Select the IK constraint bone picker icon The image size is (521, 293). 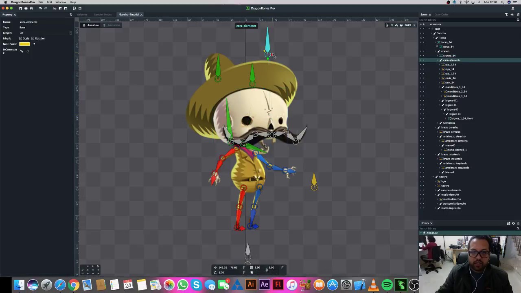pyautogui.click(x=22, y=51)
